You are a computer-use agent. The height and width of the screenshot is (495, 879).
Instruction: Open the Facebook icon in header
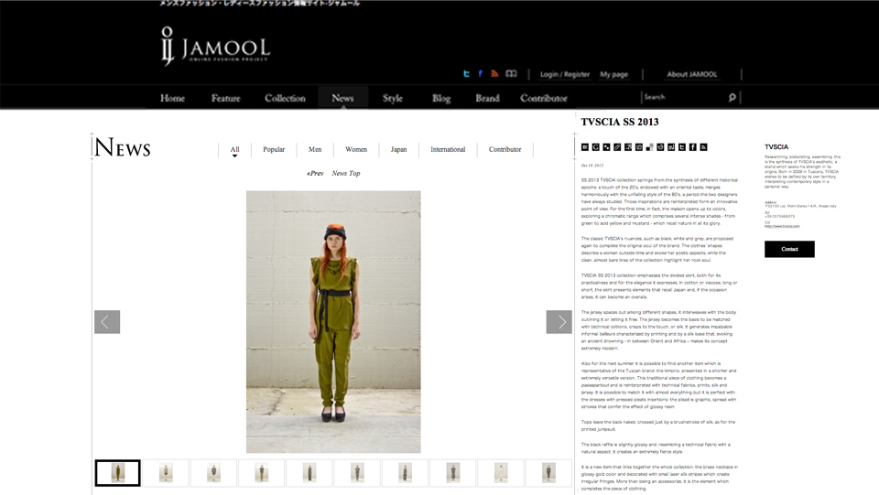coord(481,74)
